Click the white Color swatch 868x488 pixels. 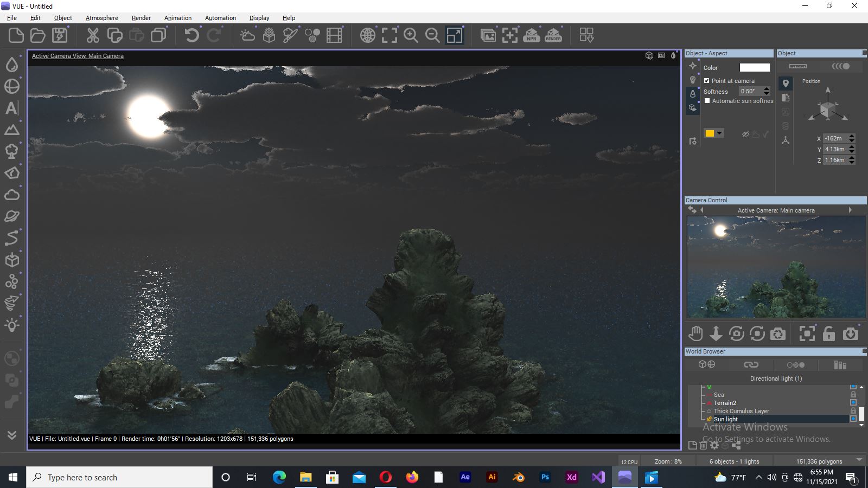pyautogui.click(x=755, y=67)
